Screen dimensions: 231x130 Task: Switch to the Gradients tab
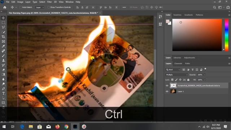point(188,15)
